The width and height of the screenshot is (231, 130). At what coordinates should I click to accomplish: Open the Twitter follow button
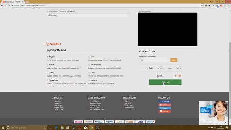coord(165,105)
